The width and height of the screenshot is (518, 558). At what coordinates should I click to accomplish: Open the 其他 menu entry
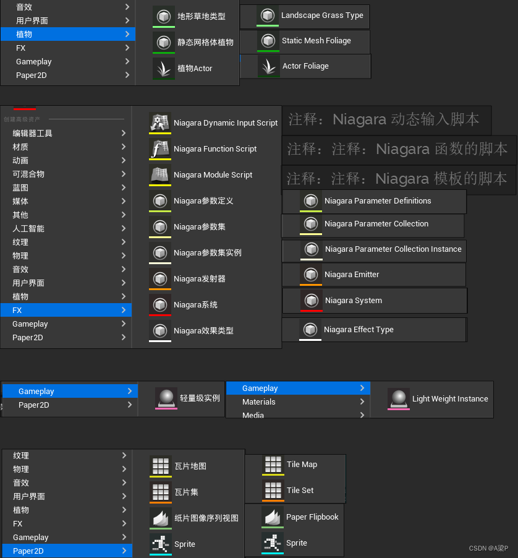click(x=66, y=215)
